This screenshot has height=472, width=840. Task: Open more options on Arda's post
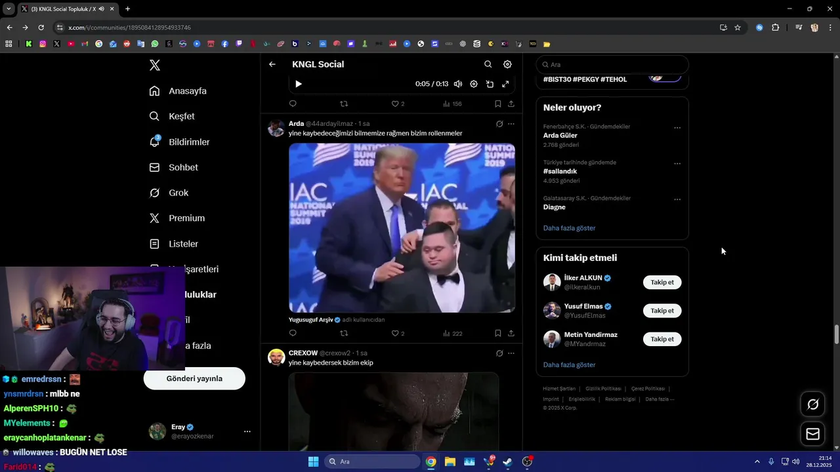pyautogui.click(x=511, y=124)
